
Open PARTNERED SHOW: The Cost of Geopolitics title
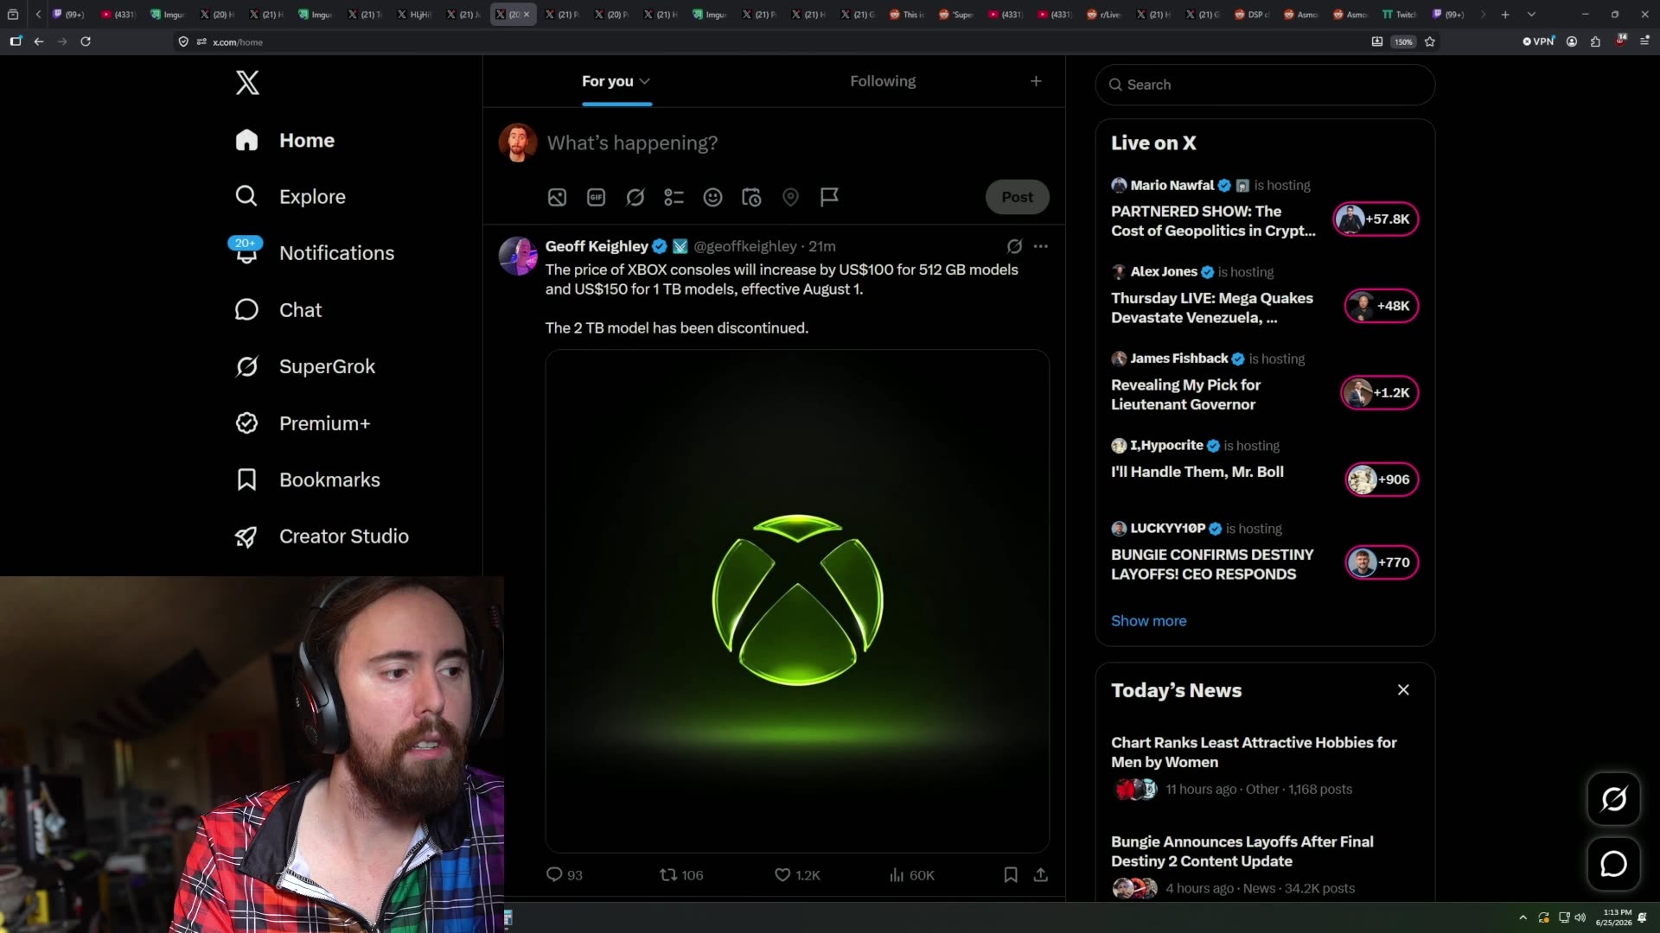[x=1213, y=222]
